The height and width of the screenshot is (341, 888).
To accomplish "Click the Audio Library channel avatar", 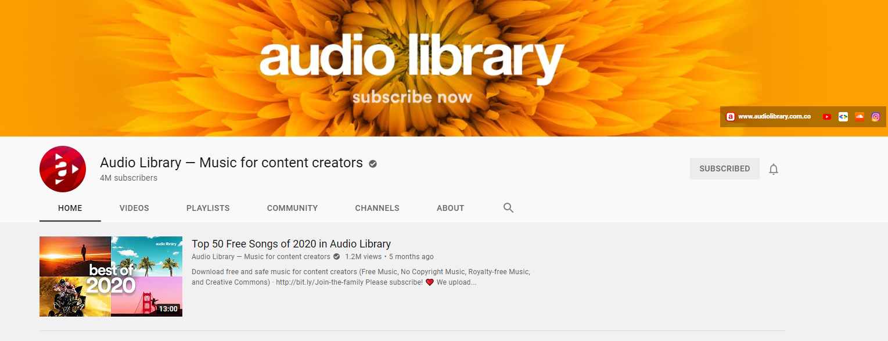I will 63,169.
